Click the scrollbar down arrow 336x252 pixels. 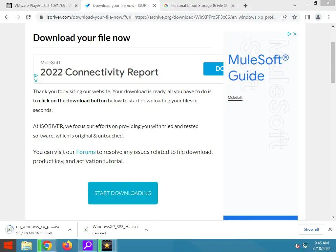click(333, 217)
